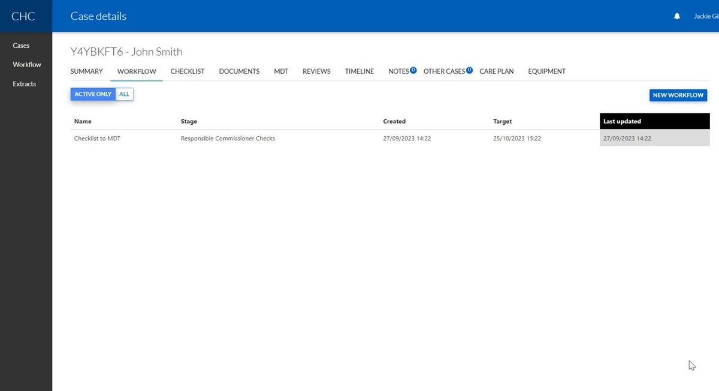The image size is (719, 391).
Task: Sort by the Target column header
Action: pos(503,121)
